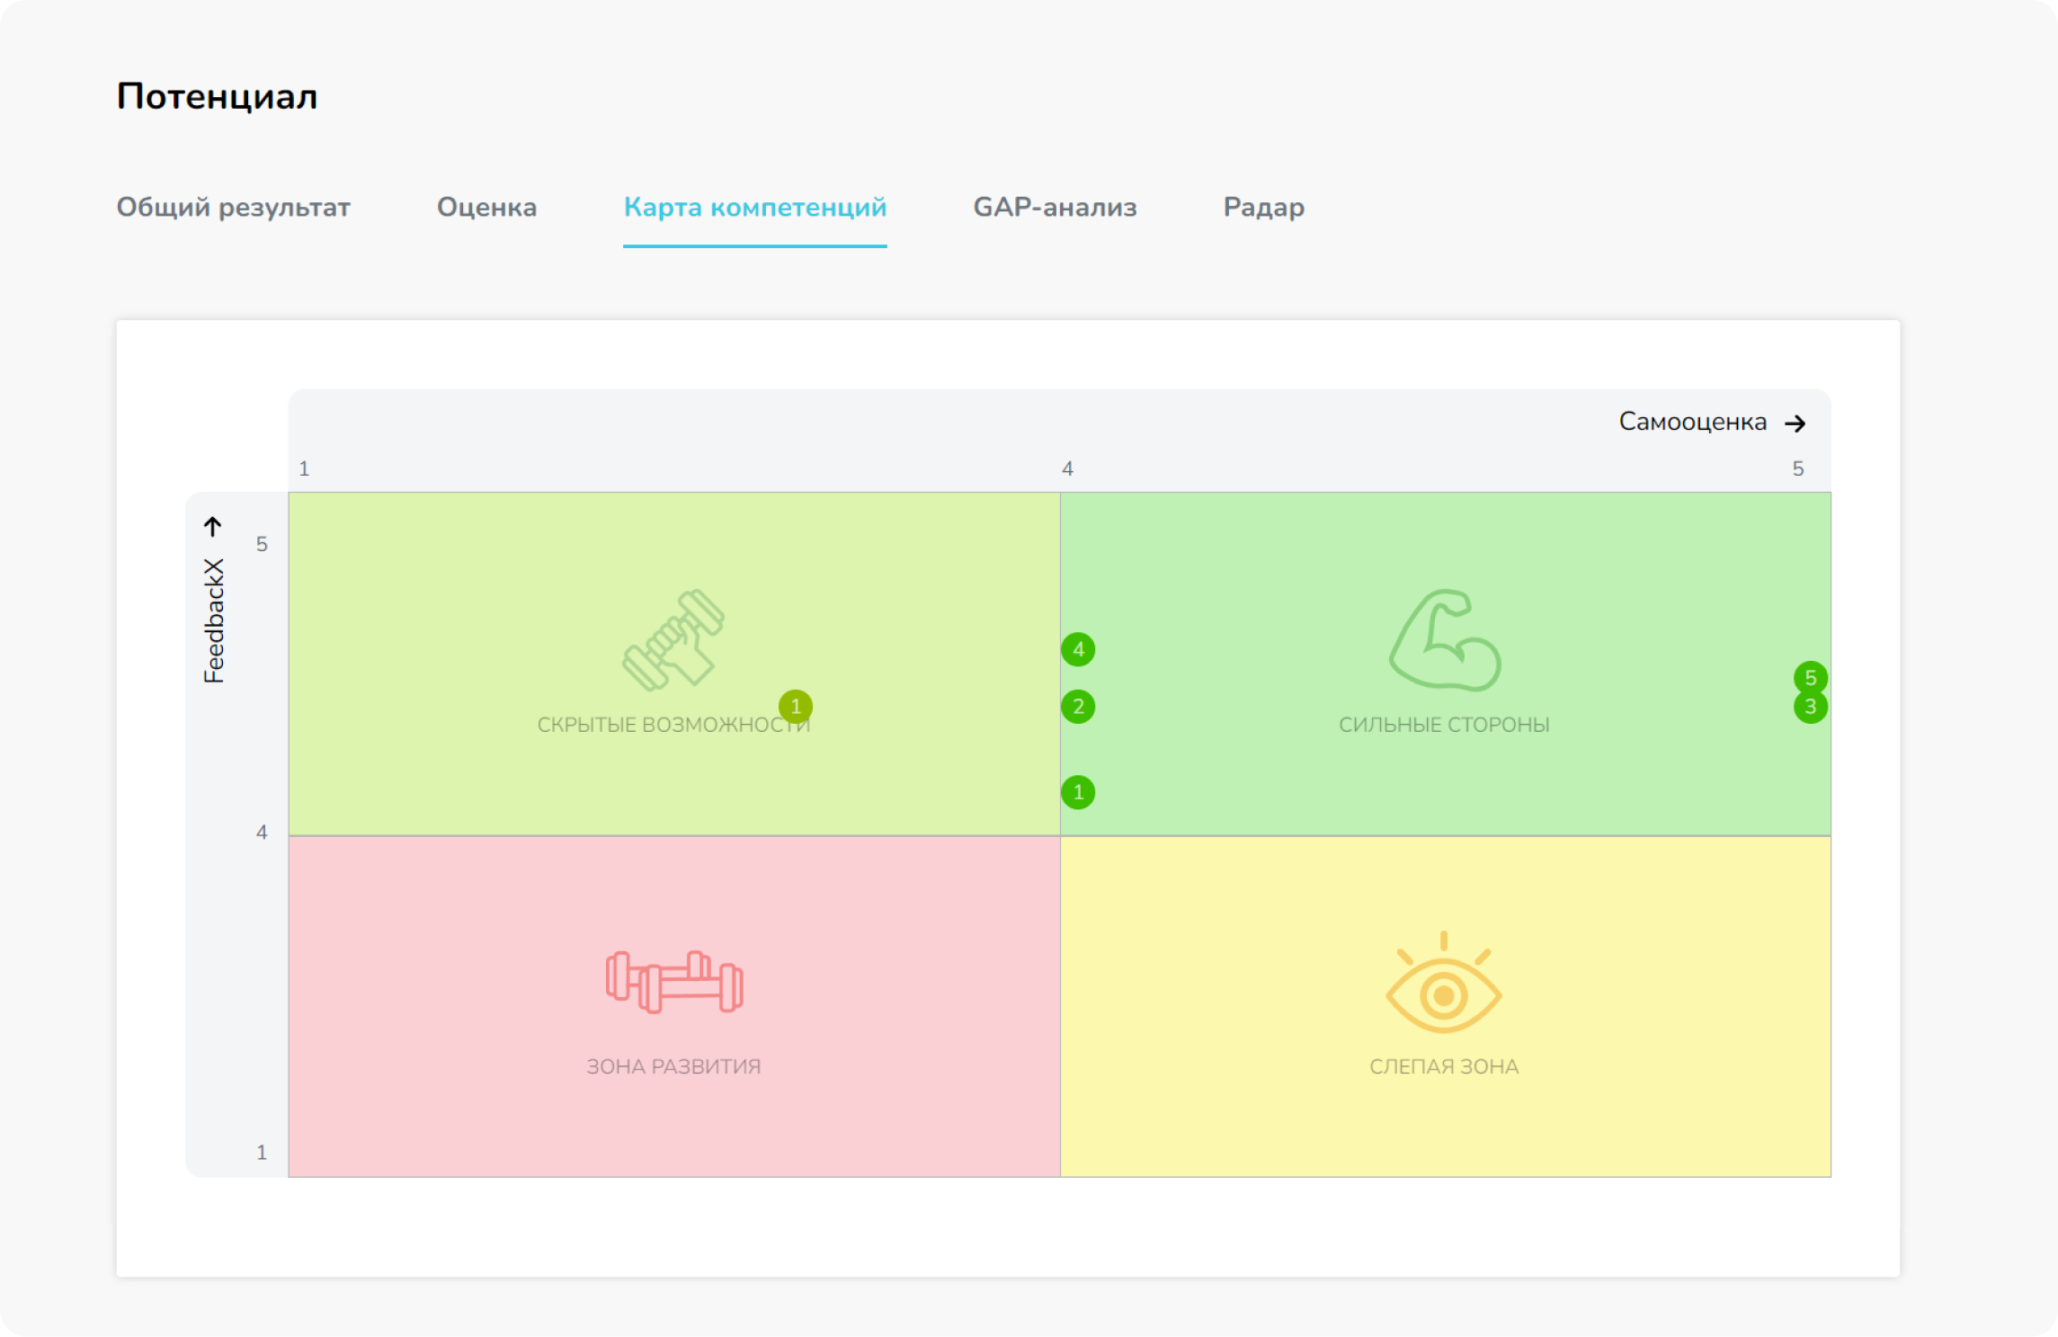Switch to the Общий результат tab

click(x=234, y=208)
